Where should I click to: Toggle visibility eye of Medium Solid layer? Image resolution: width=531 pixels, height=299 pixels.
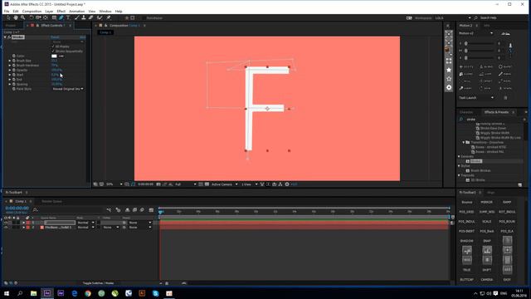[x=6, y=227]
